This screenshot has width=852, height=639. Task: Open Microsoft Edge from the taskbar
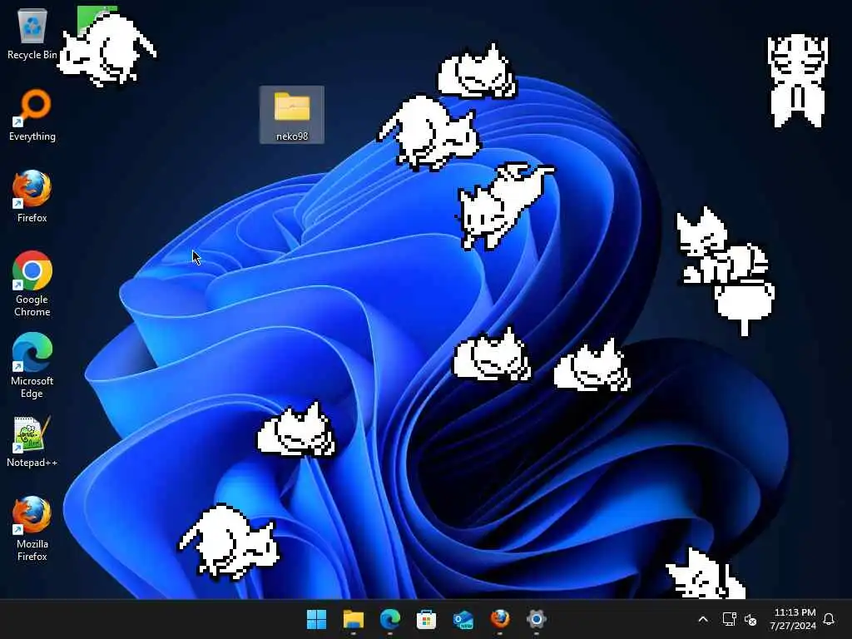pos(389,619)
